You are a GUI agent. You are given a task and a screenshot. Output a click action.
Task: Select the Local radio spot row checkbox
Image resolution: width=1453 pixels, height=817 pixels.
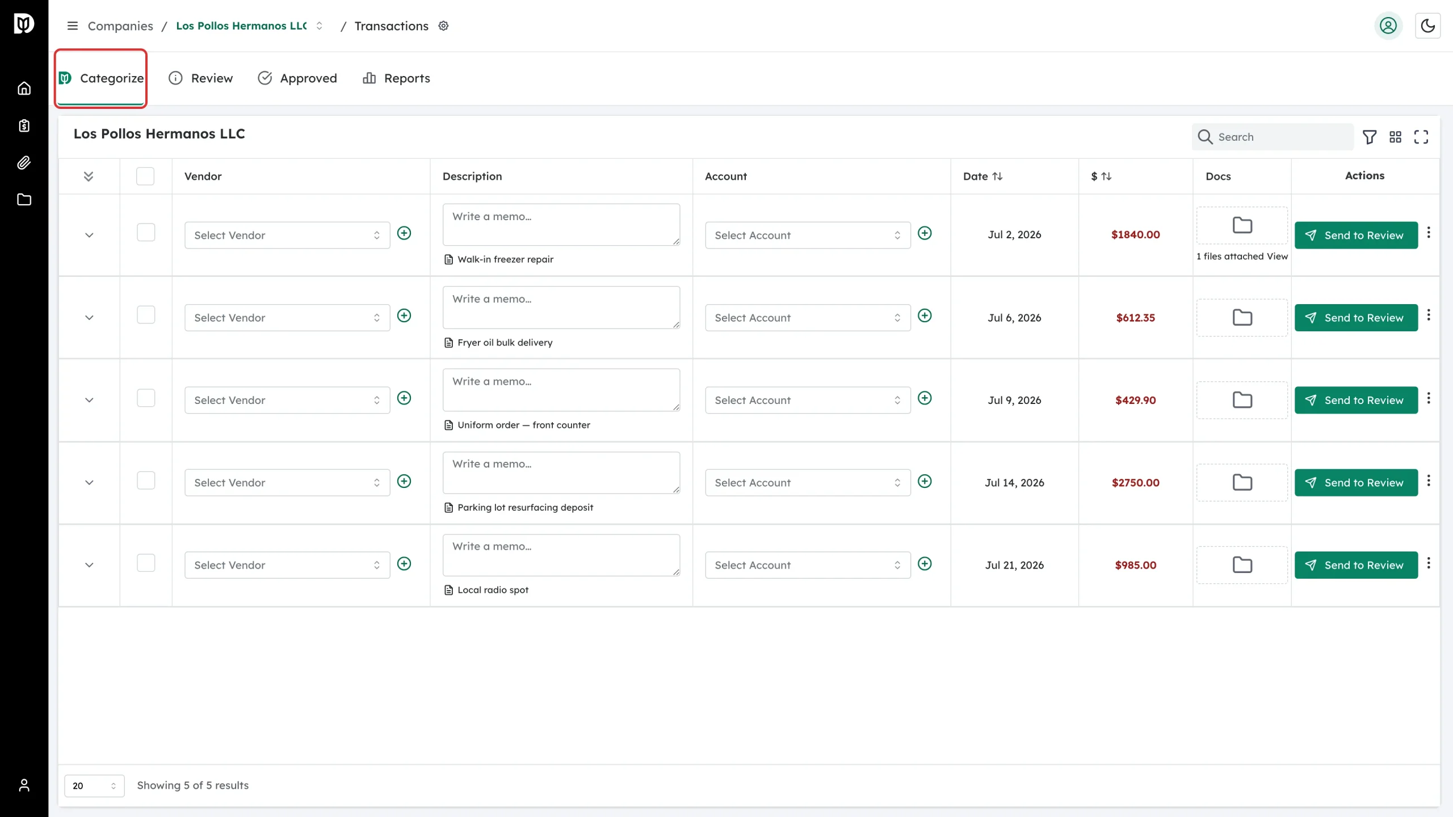[x=146, y=562]
